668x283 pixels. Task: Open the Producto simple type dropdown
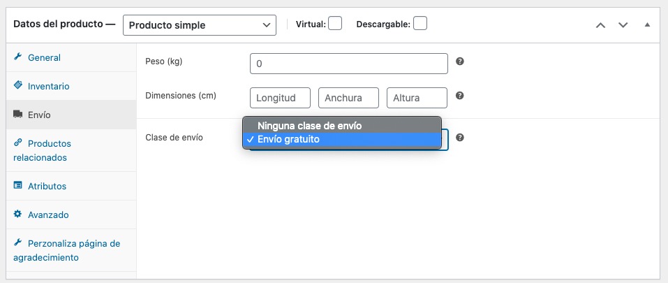tap(199, 24)
